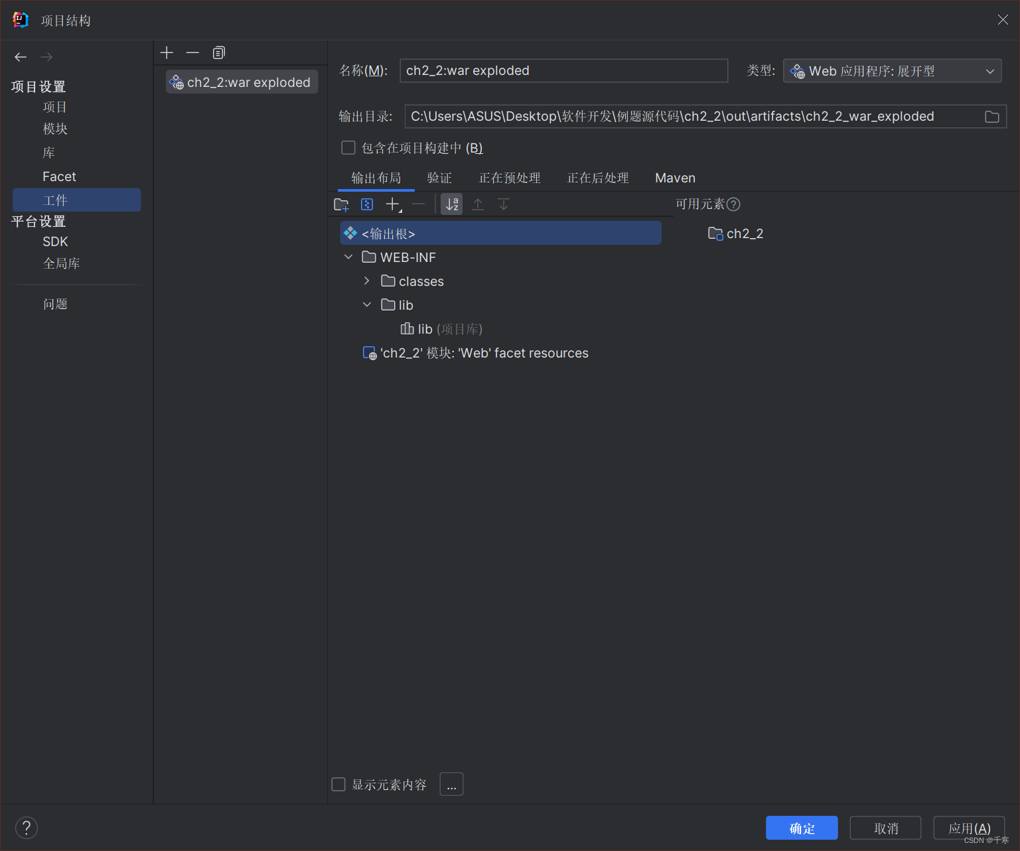Select 工件 in the sidebar

click(77, 200)
